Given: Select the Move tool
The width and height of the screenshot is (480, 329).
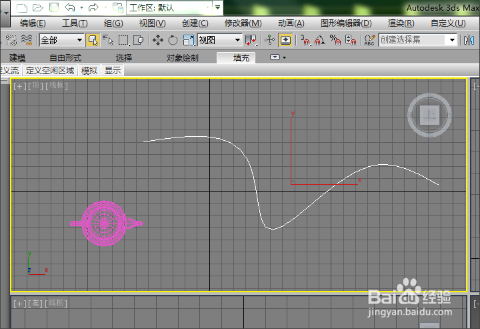Looking at the screenshot, I should [x=157, y=40].
